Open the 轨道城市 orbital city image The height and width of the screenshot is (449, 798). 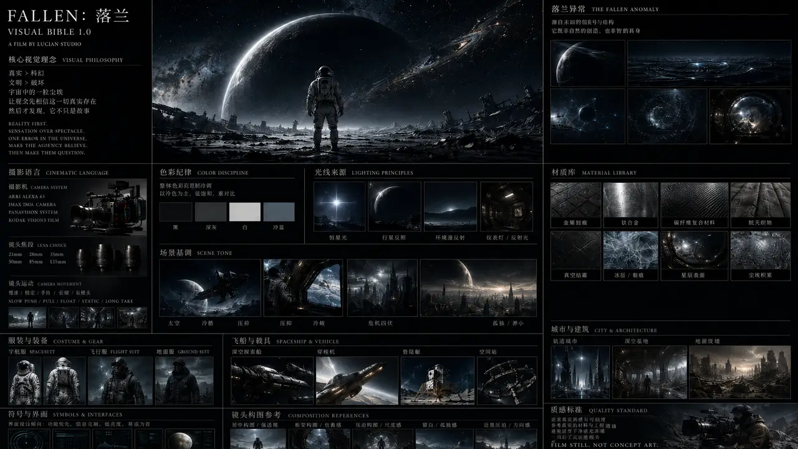tap(580, 372)
